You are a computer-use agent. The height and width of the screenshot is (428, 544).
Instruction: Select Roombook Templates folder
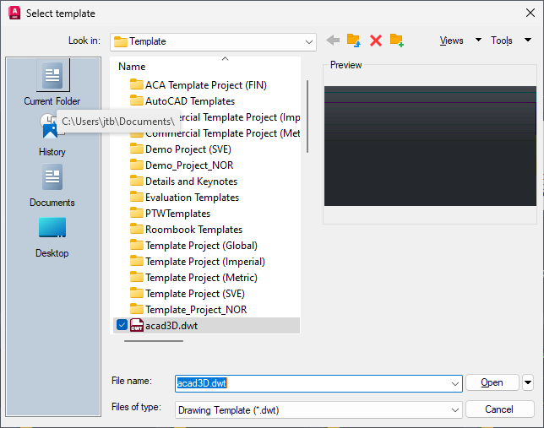[x=187, y=230]
